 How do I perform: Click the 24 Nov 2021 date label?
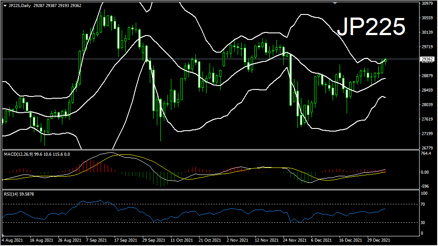point(295,240)
